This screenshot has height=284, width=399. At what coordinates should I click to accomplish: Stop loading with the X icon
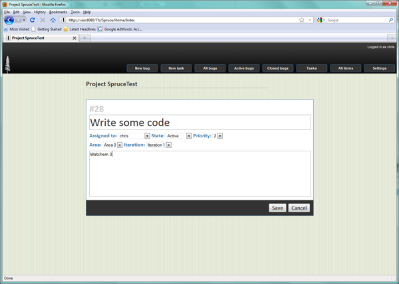(x=43, y=20)
